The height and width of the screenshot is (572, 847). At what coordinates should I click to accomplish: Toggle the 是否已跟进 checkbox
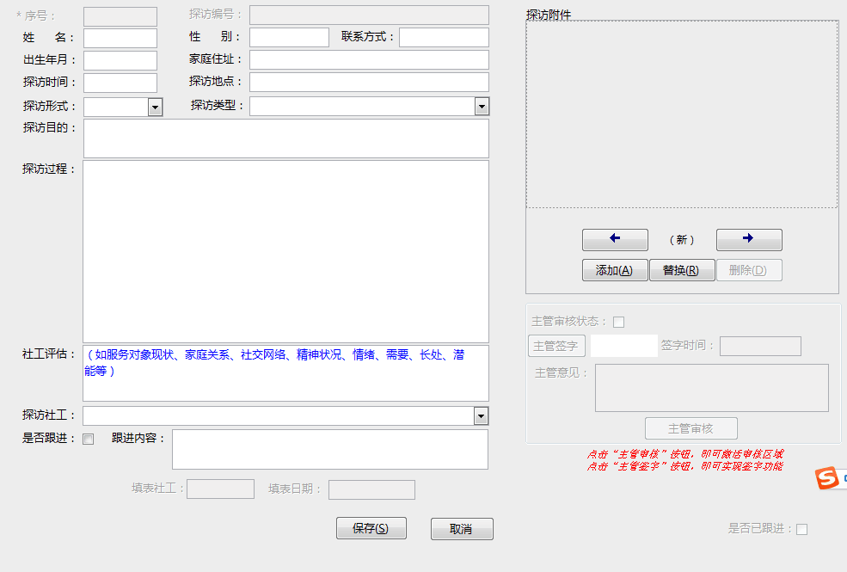pos(801,529)
